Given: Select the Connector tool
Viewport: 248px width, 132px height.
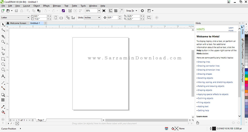Looking at the screenshot, I should 3,88.
